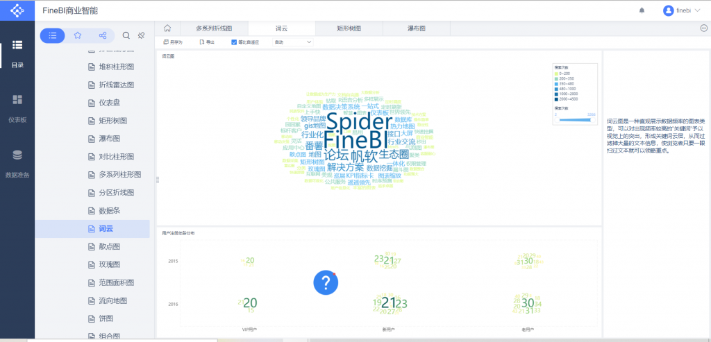This screenshot has height=342, width=711.
Task: Expand the finebi user dropdown
Action: click(698, 10)
